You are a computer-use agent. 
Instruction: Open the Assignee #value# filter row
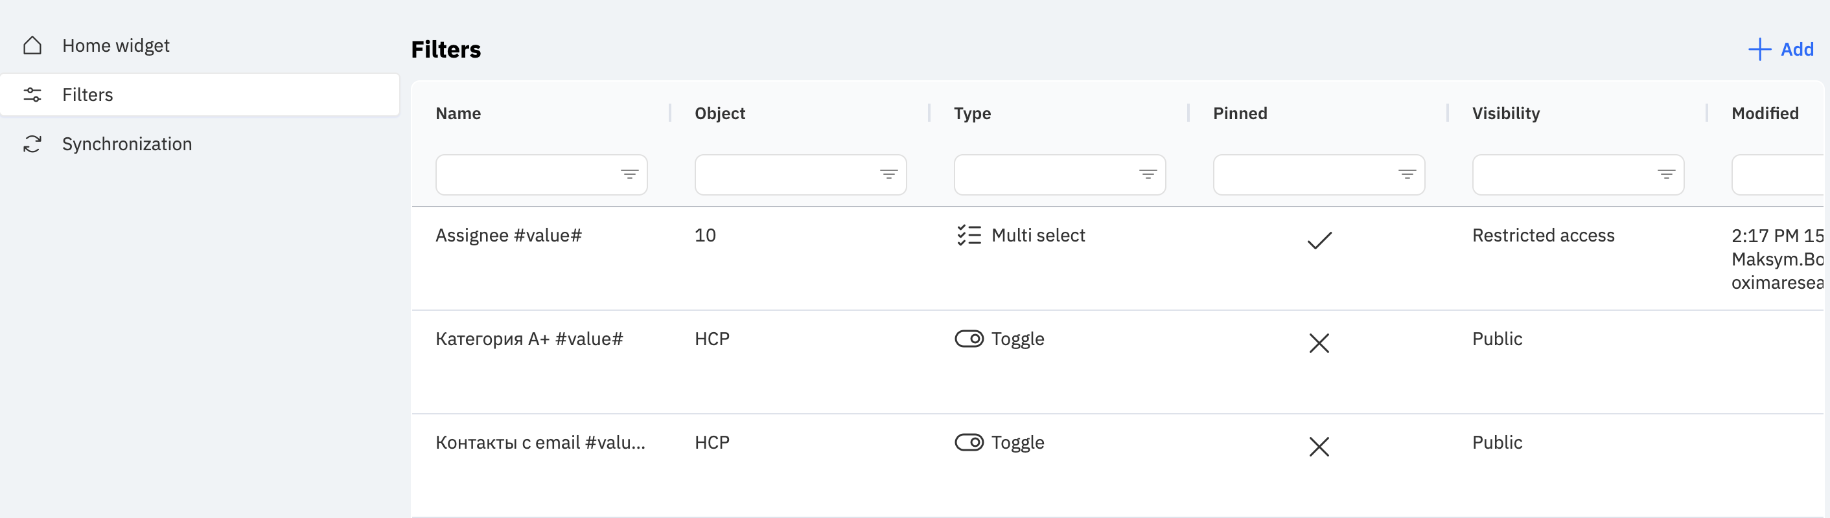click(1117, 258)
